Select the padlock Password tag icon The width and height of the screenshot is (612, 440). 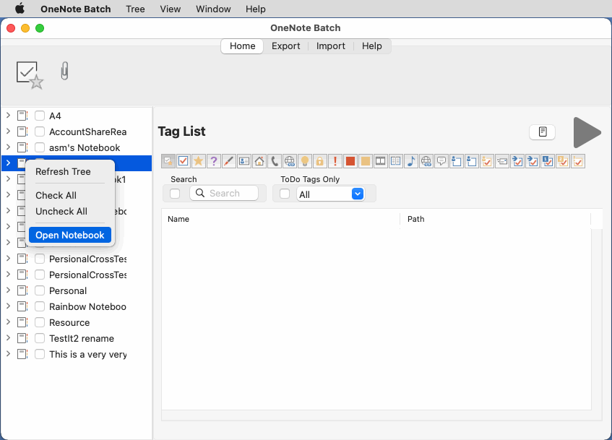click(320, 161)
